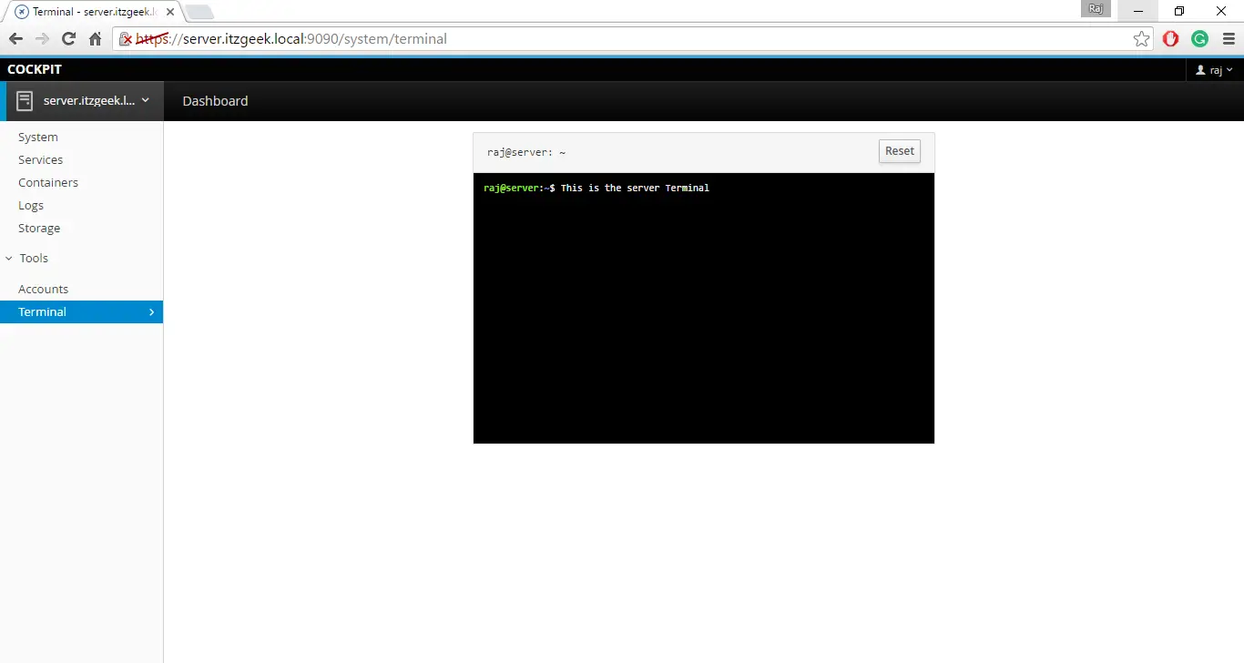Image resolution: width=1244 pixels, height=663 pixels.
Task: Reload the page with the refresh icon
Action: point(68,39)
